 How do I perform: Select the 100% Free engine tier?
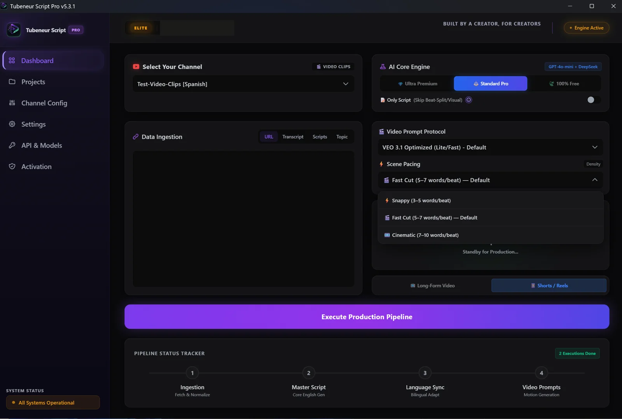pyautogui.click(x=564, y=83)
